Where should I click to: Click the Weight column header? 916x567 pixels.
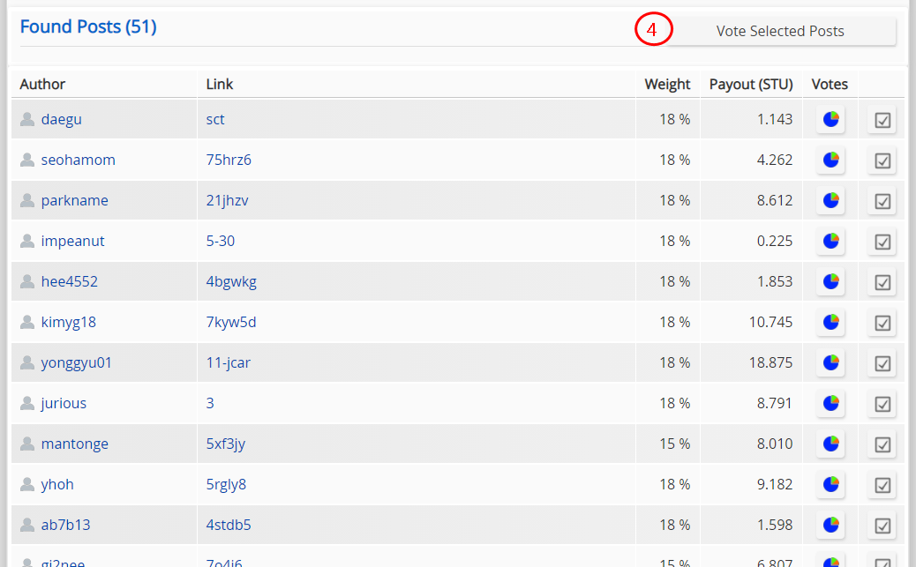[x=667, y=84]
